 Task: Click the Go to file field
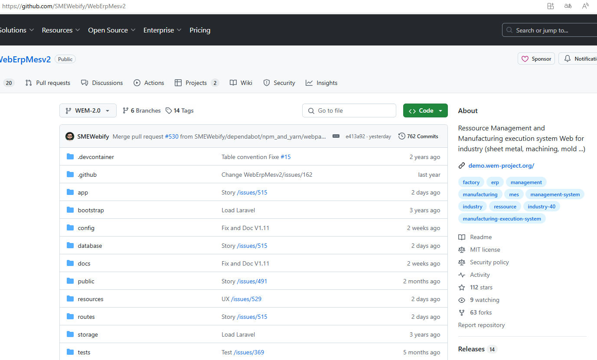[349, 110]
